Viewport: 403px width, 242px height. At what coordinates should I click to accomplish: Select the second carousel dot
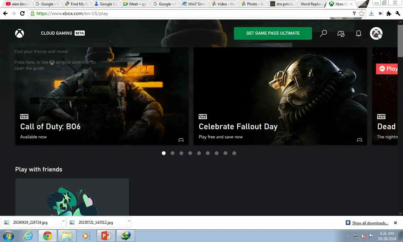tap(173, 153)
